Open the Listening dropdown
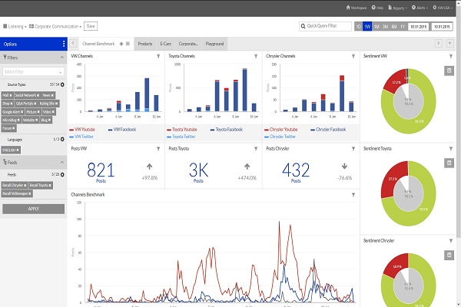 15,26
